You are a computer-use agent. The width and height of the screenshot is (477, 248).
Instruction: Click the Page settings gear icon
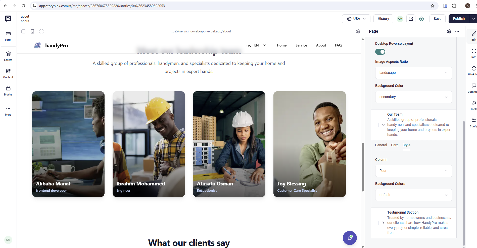point(449,31)
